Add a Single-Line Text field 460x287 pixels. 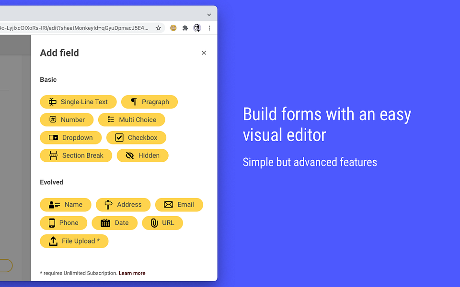click(78, 102)
